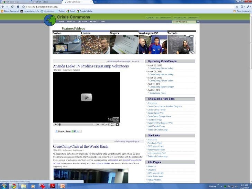
Task: Click the YouTube logo on the video
Action: tap(114, 119)
